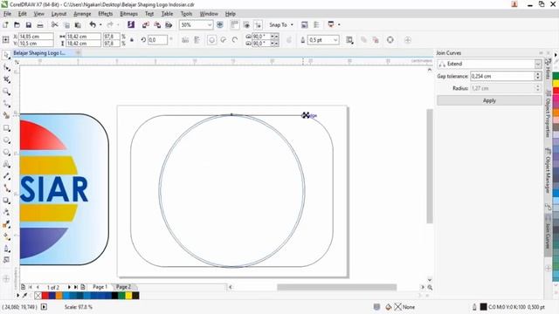Toggle Show Guidelines button
Screen dimensions: 559x314
[x=259, y=24]
